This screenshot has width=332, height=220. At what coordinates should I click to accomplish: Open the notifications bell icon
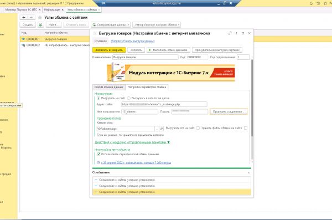(x=311, y=3)
